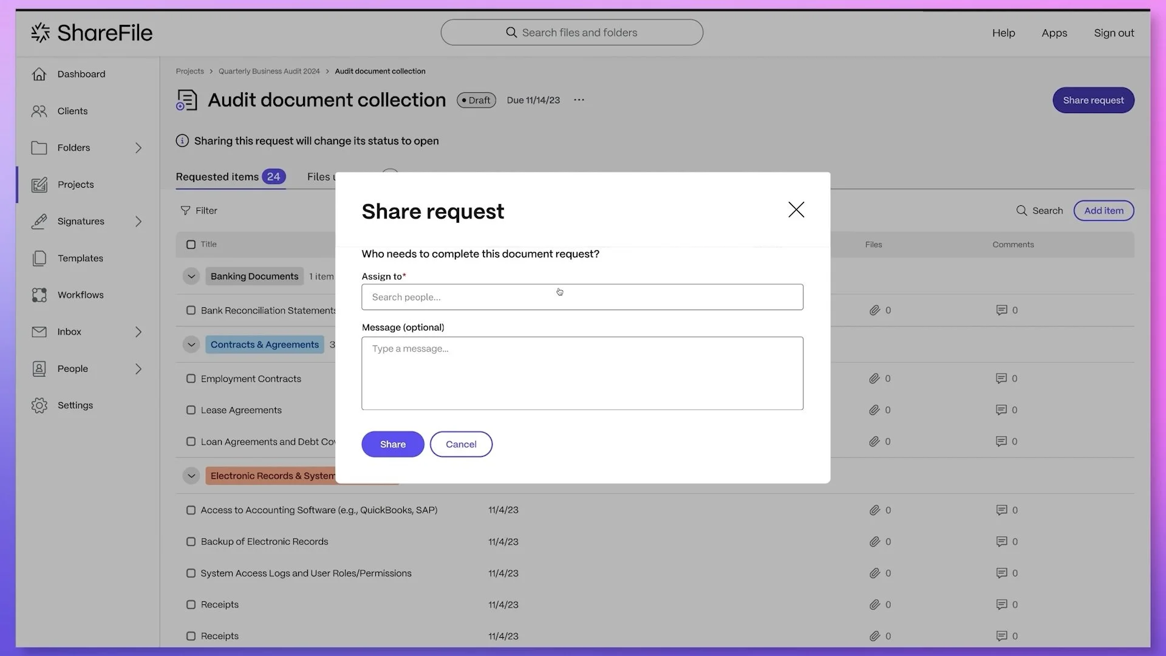The image size is (1166, 656).
Task: Collapse the Contracts & Agreements group
Action: (x=191, y=344)
